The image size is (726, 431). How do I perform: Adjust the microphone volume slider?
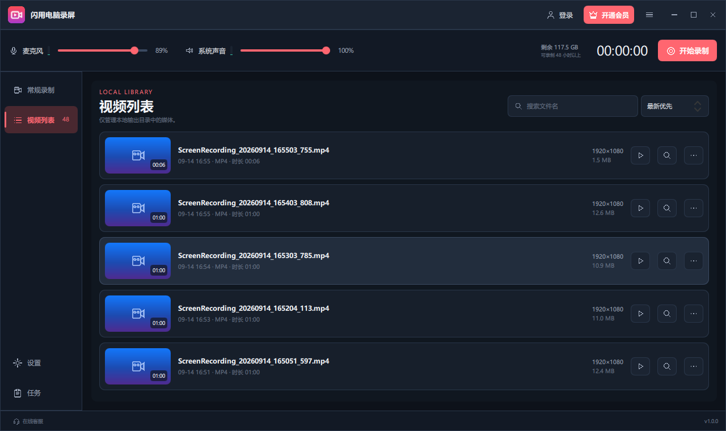103,50
